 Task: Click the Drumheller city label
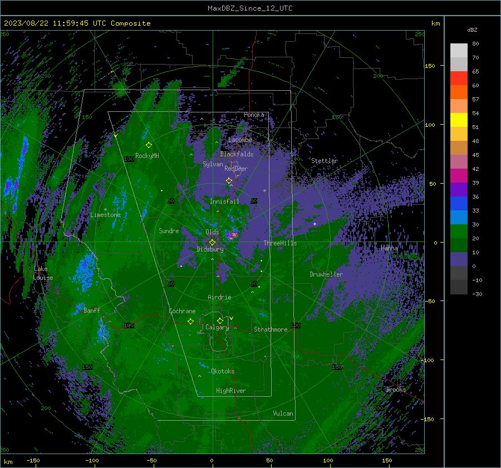tap(326, 274)
